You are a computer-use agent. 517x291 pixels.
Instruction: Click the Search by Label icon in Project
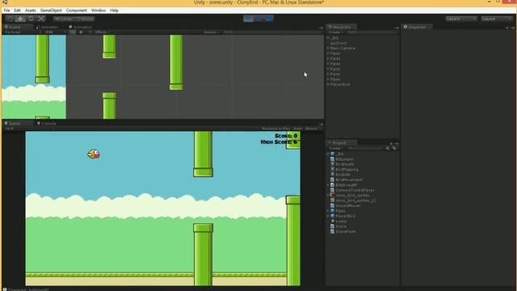tap(394, 148)
